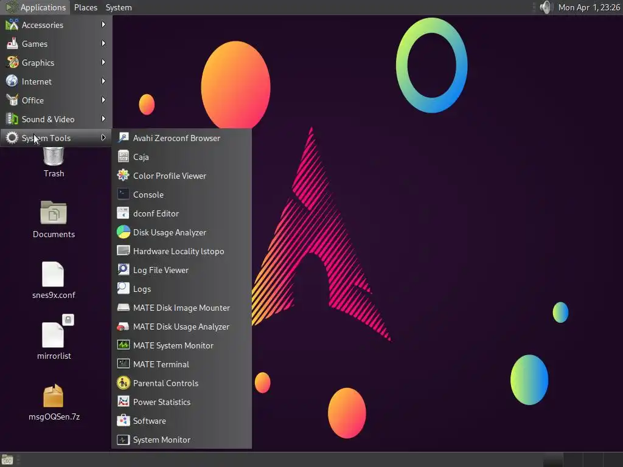This screenshot has height=467, width=623.
Task: Select the Trash desktop icon
Action: (x=54, y=157)
